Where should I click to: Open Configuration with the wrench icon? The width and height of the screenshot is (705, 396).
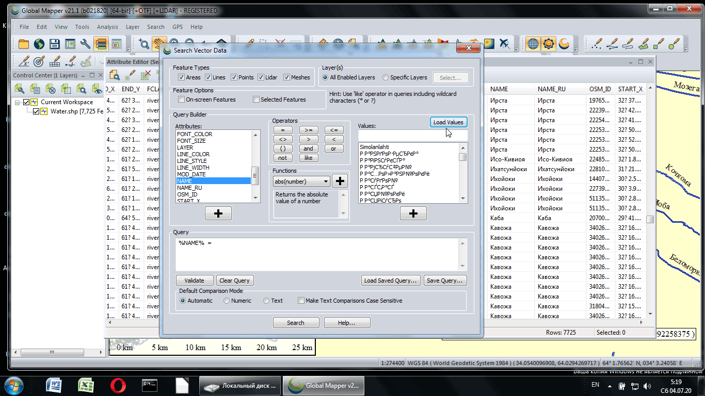point(85,44)
